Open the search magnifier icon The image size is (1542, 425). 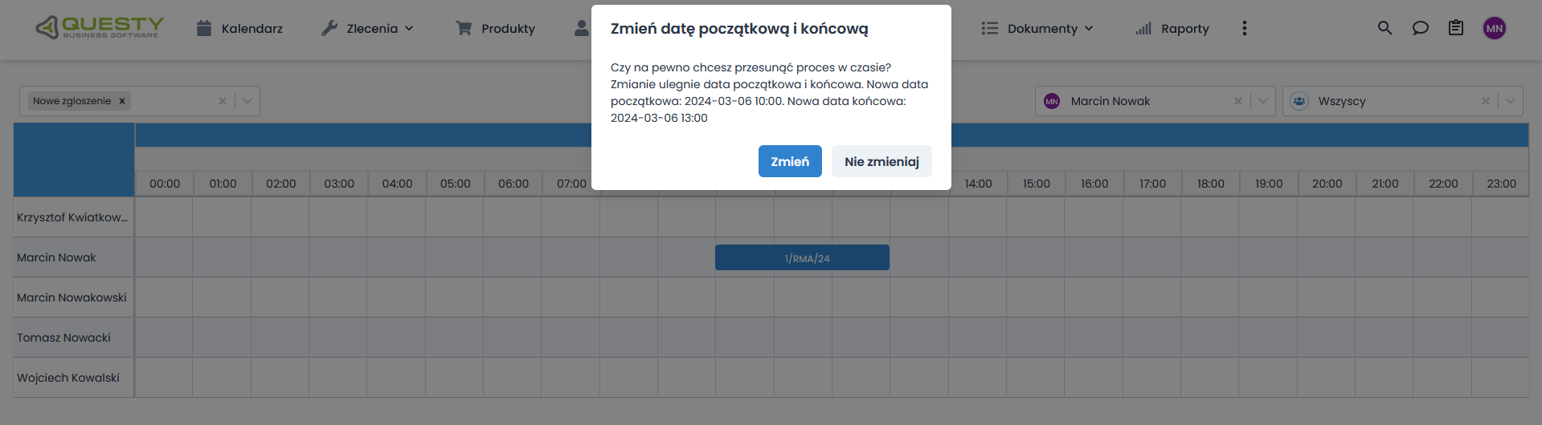coord(1385,28)
